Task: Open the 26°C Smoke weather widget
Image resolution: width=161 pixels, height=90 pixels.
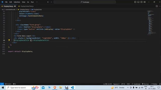Action: pyautogui.click(x=118, y=87)
